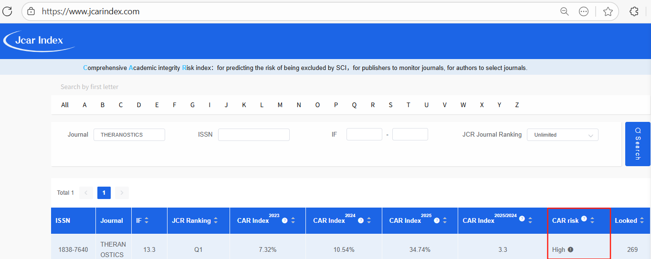Click the help icon next to CAR Index 2024
This screenshot has width=651, height=259.
click(361, 220)
